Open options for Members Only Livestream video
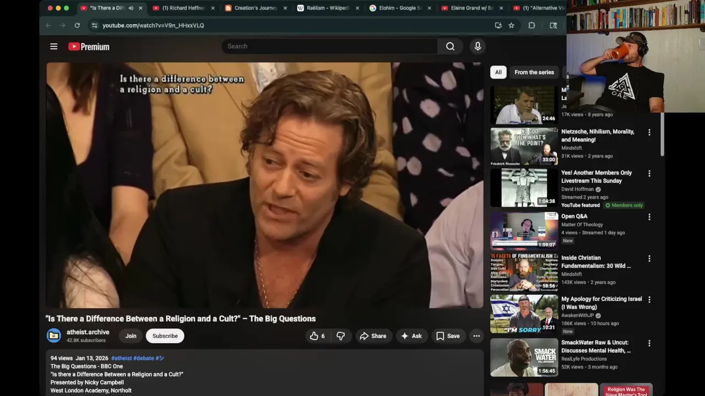 pyautogui.click(x=649, y=173)
